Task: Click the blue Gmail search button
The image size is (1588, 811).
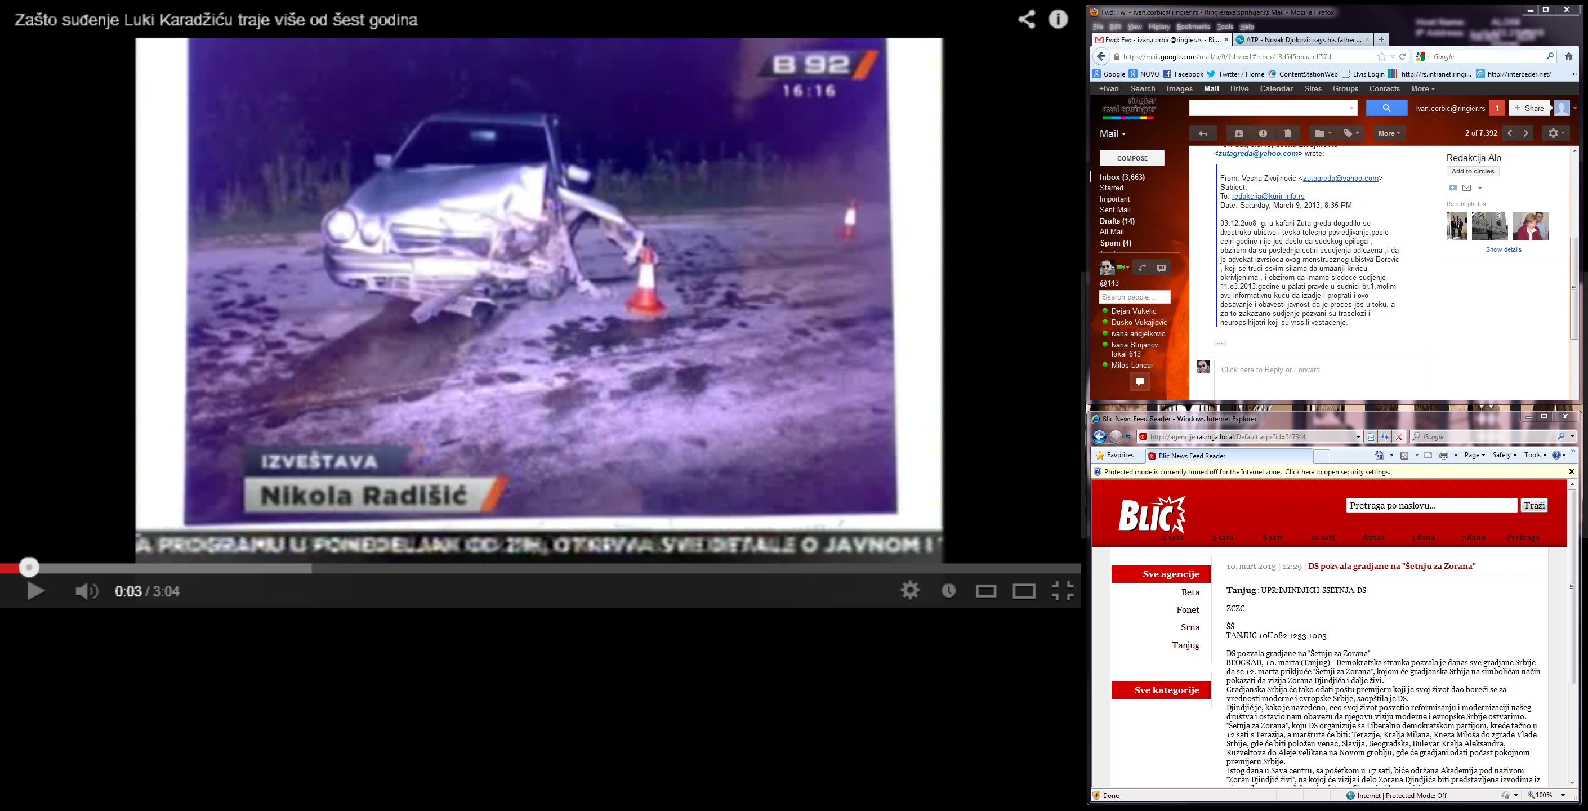Action: pos(1386,108)
